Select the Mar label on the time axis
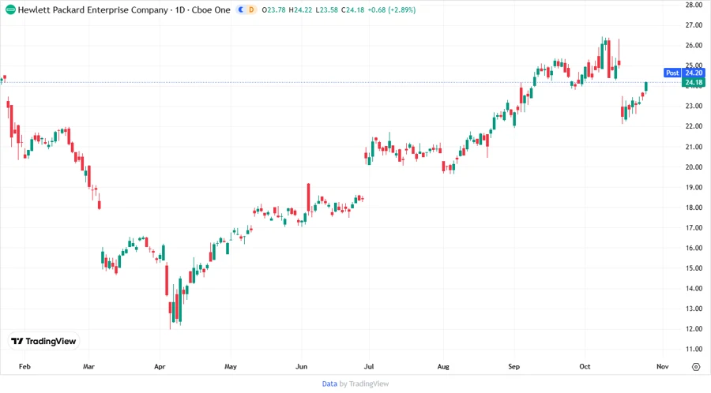This screenshot has height=393, width=711. tap(88, 366)
